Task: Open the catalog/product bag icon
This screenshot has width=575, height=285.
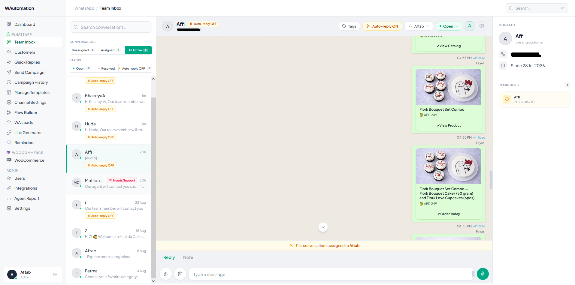Action: click(180, 274)
